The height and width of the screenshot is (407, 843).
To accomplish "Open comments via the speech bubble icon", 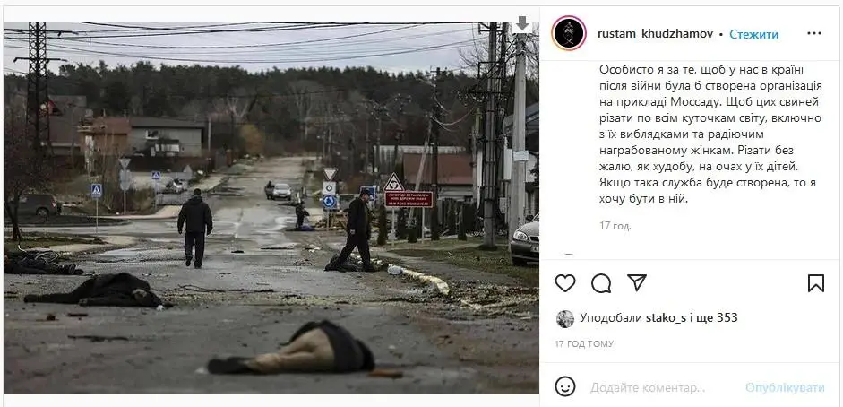I will pyautogui.click(x=601, y=282).
